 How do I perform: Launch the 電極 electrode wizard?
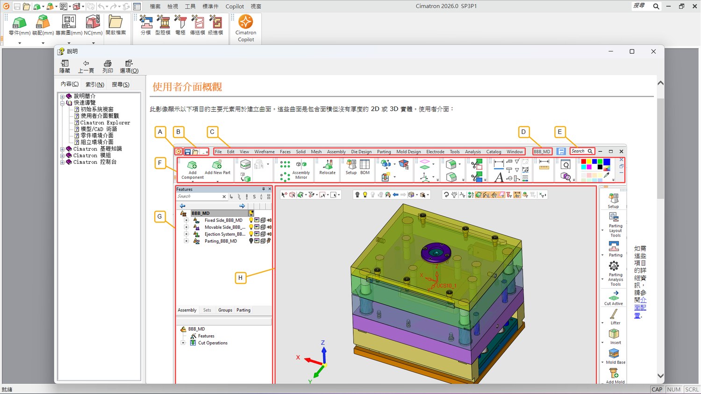[180, 21]
